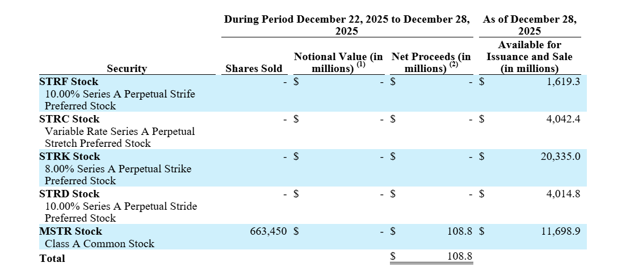Click the 11,698.9 available amount for MSTR

[561, 231]
